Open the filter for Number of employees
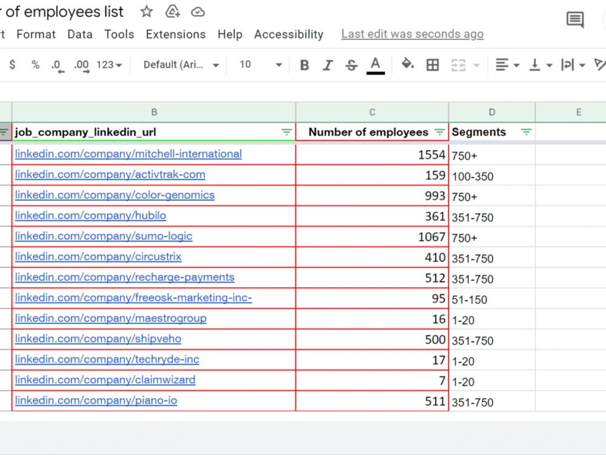 pyautogui.click(x=439, y=132)
